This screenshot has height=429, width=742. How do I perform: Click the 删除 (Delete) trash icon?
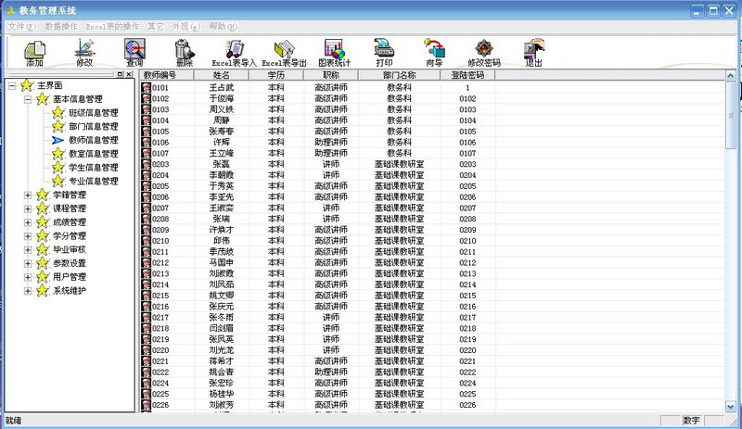click(x=184, y=49)
